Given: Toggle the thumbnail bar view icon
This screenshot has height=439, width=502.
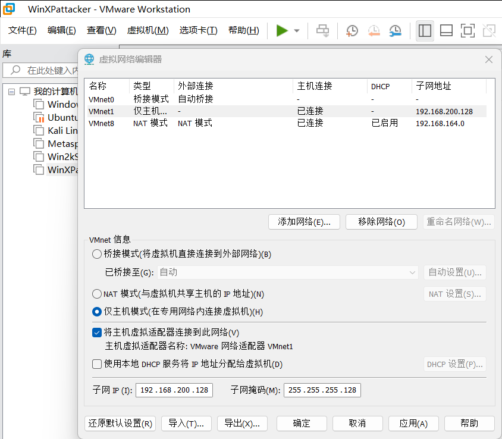Looking at the screenshot, I should point(446,31).
